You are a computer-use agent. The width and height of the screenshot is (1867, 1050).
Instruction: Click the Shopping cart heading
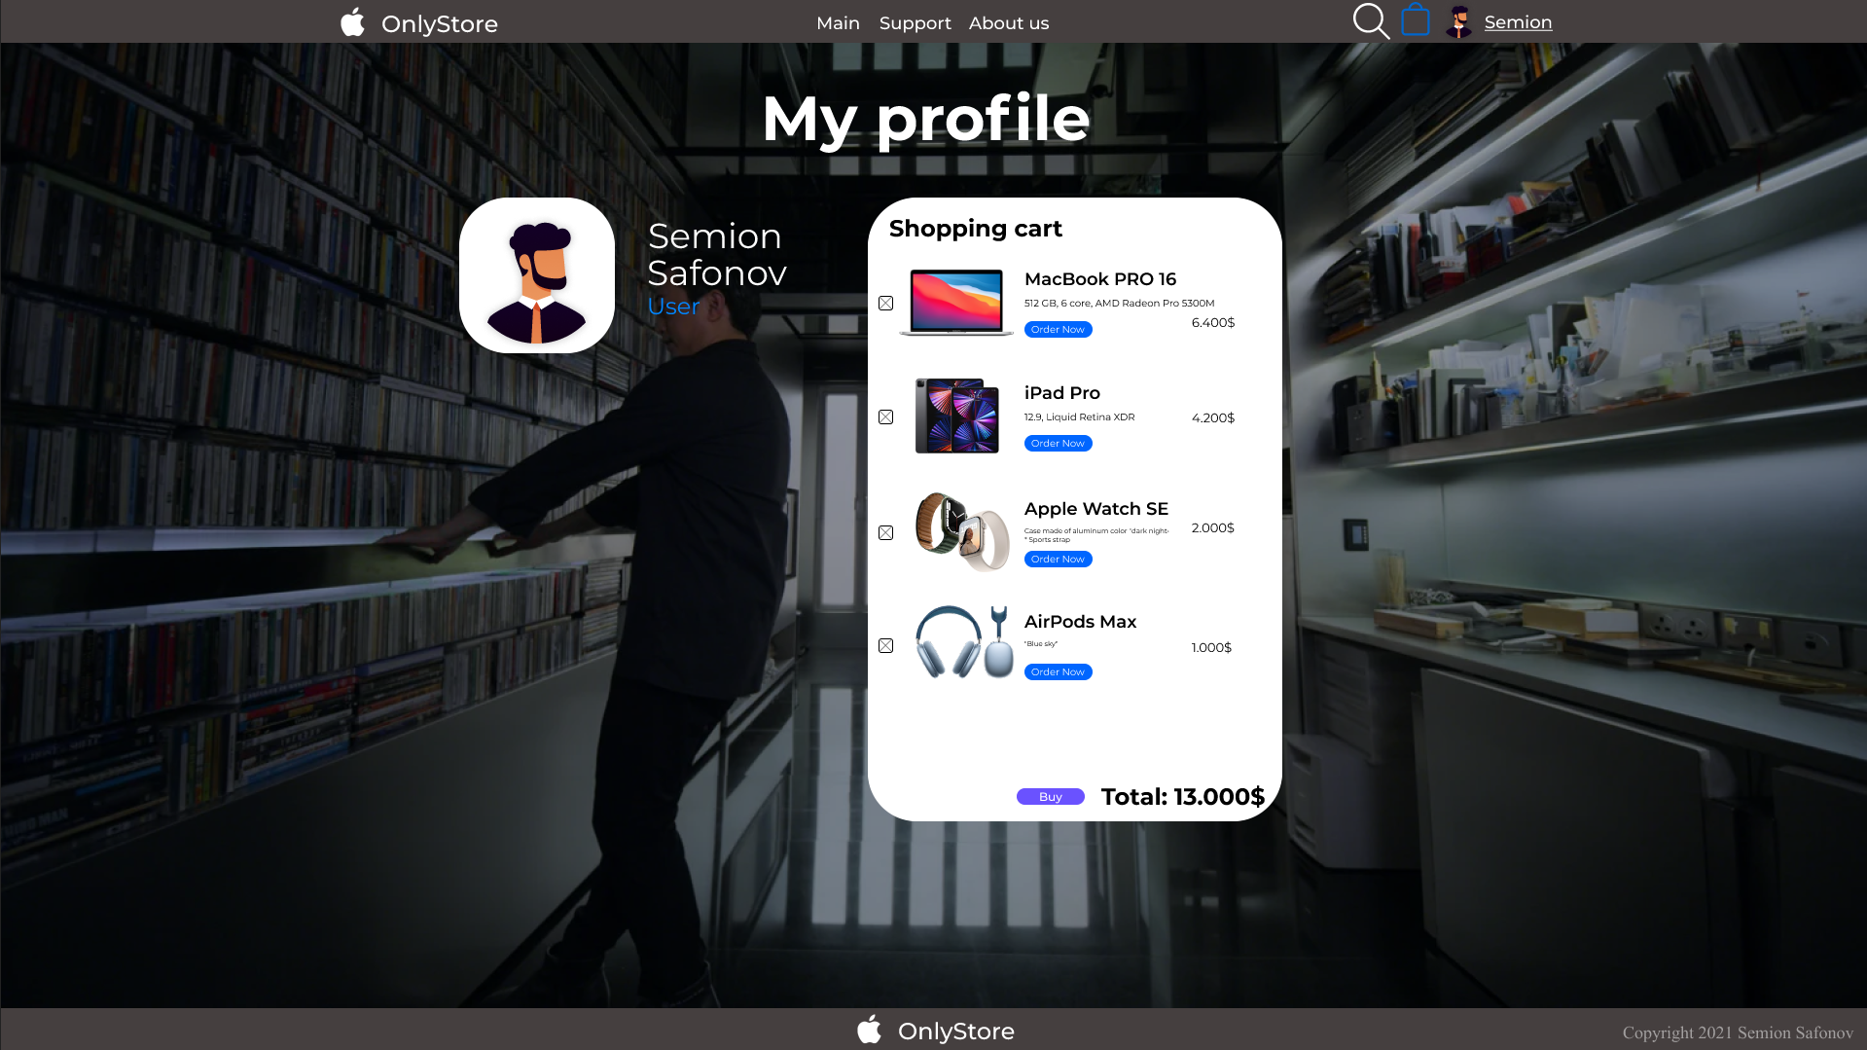pyautogui.click(x=976, y=229)
